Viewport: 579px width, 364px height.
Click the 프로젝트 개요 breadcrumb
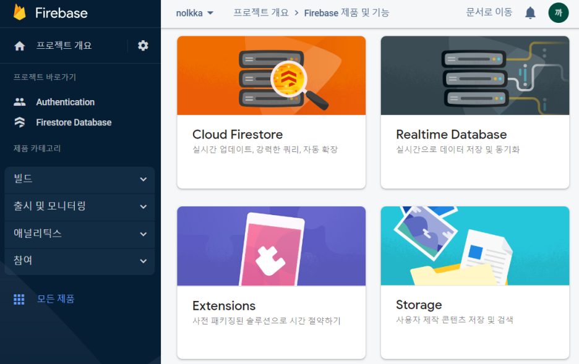click(x=261, y=12)
